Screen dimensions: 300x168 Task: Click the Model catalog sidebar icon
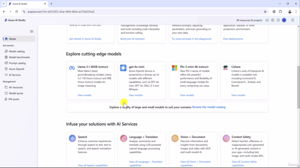click(6, 51)
